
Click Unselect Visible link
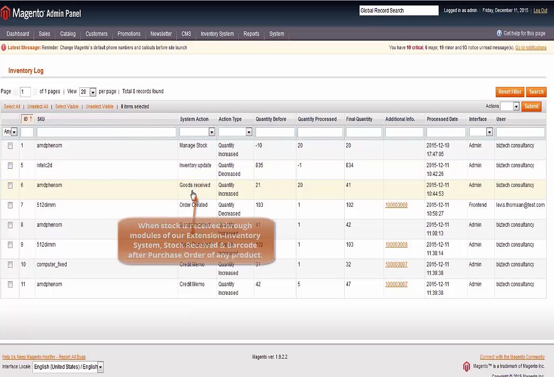[100, 106]
